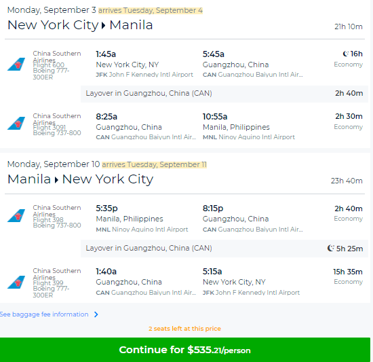The image size is (373, 362).
Task: Click moon icon beside 5h 25m layover
Action: [x=331, y=248]
